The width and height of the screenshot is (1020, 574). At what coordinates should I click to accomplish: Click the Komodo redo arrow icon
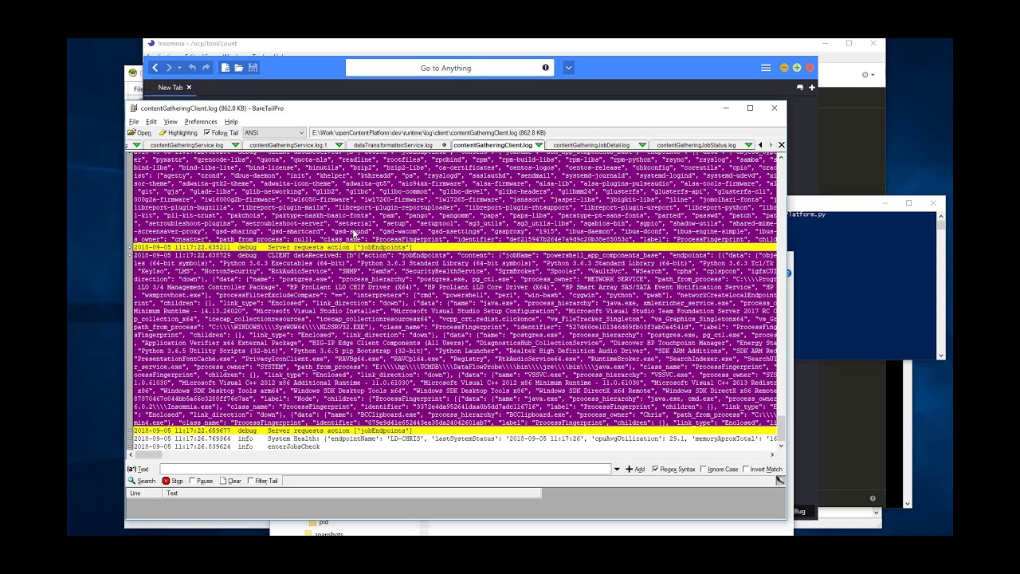coord(206,68)
